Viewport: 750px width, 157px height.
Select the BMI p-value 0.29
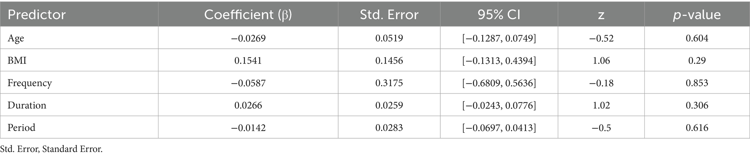(697, 60)
